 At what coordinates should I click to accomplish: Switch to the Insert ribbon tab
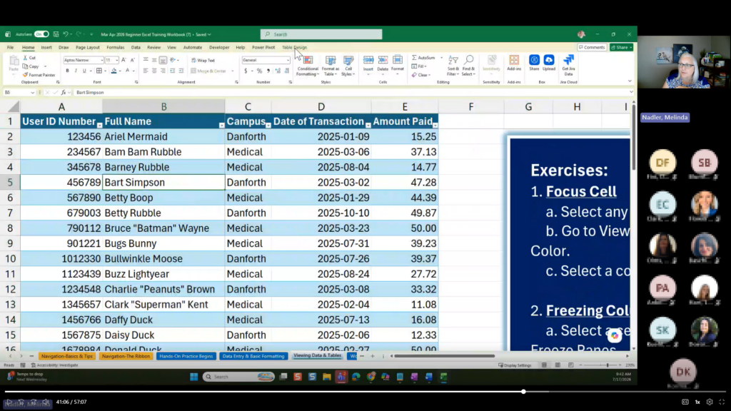pos(46,47)
